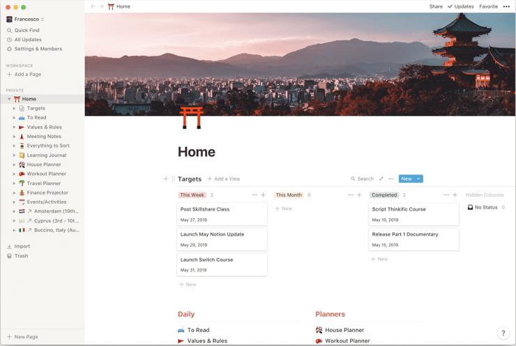Open the help question mark button

point(503,333)
